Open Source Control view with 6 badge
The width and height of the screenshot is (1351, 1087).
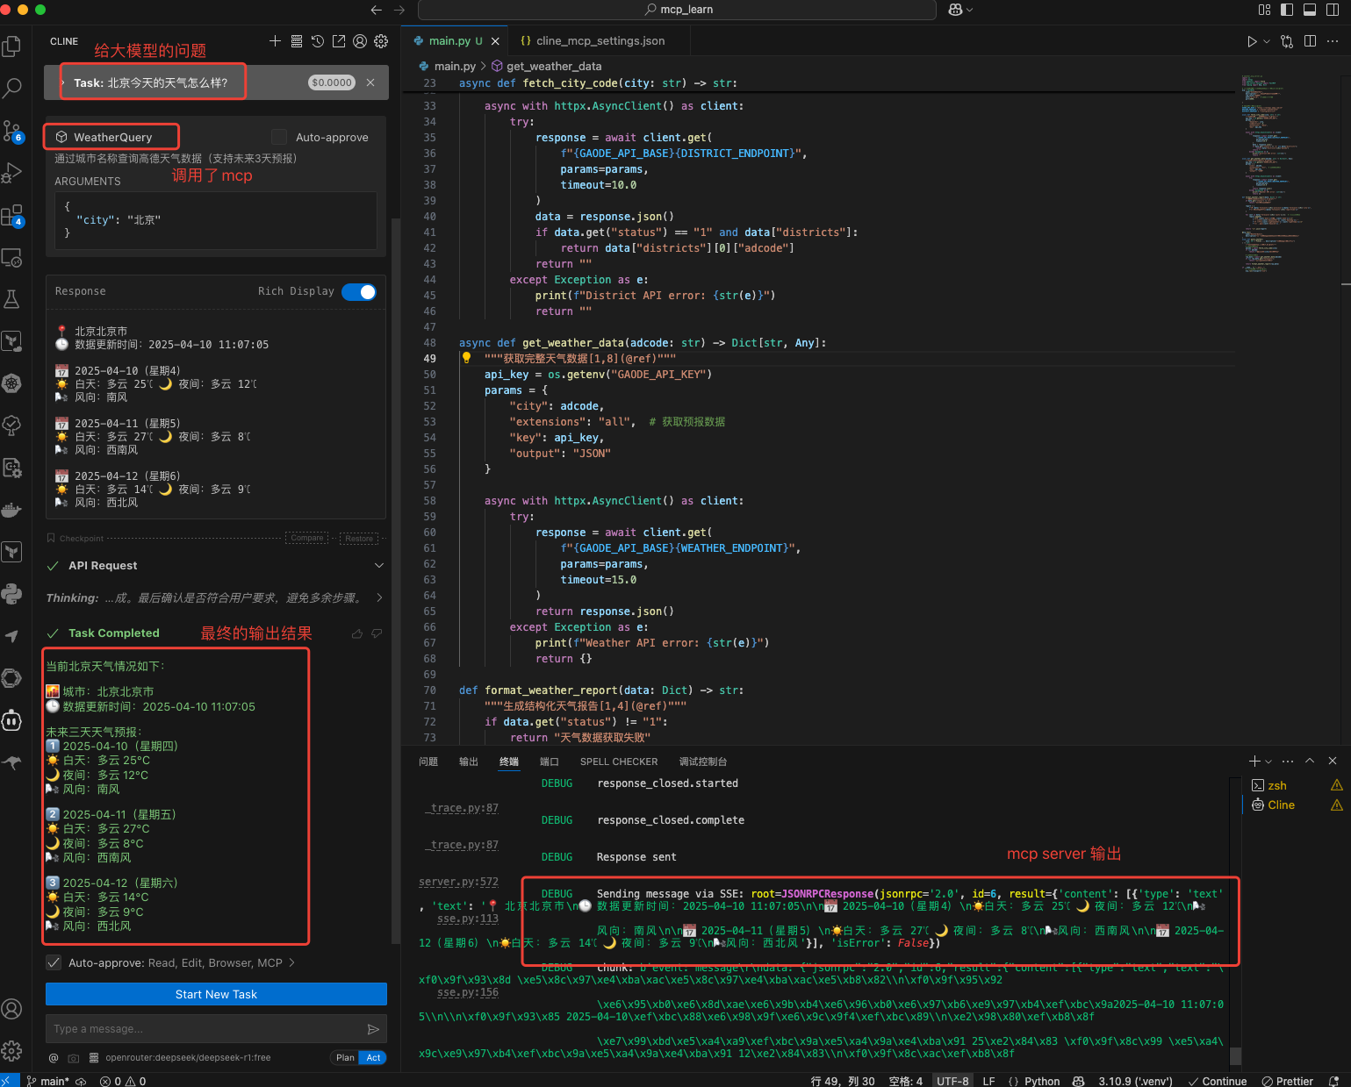tap(12, 131)
